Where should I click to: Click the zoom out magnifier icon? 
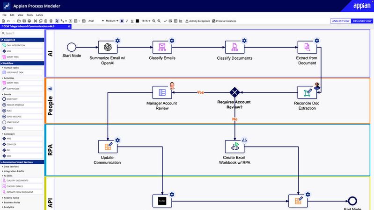click(x=154, y=21)
